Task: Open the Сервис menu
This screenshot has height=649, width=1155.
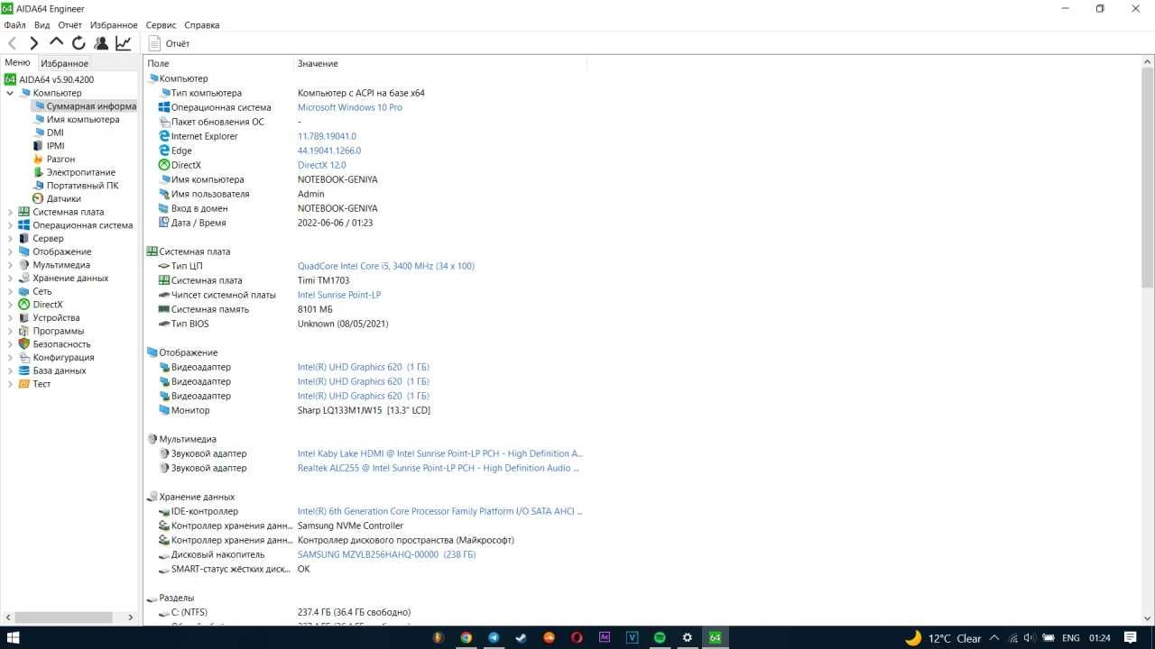Action: 161,25
